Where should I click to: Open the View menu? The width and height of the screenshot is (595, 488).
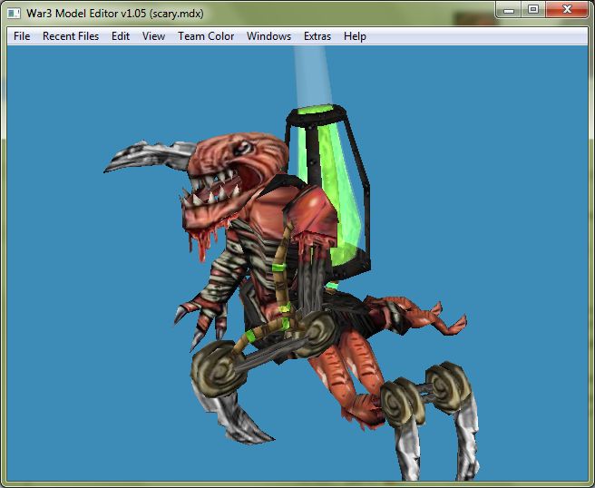tap(153, 36)
